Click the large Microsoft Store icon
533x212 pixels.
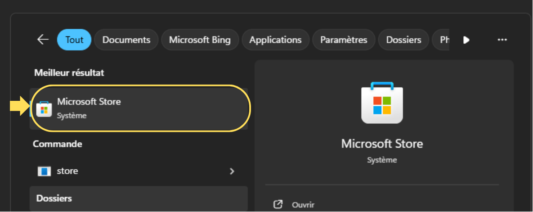click(382, 103)
